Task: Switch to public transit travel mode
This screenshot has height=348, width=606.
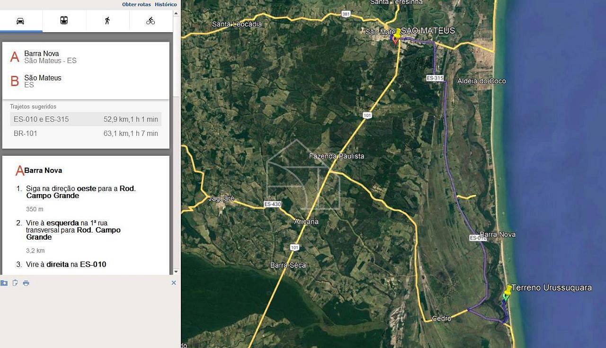Action: click(x=64, y=20)
